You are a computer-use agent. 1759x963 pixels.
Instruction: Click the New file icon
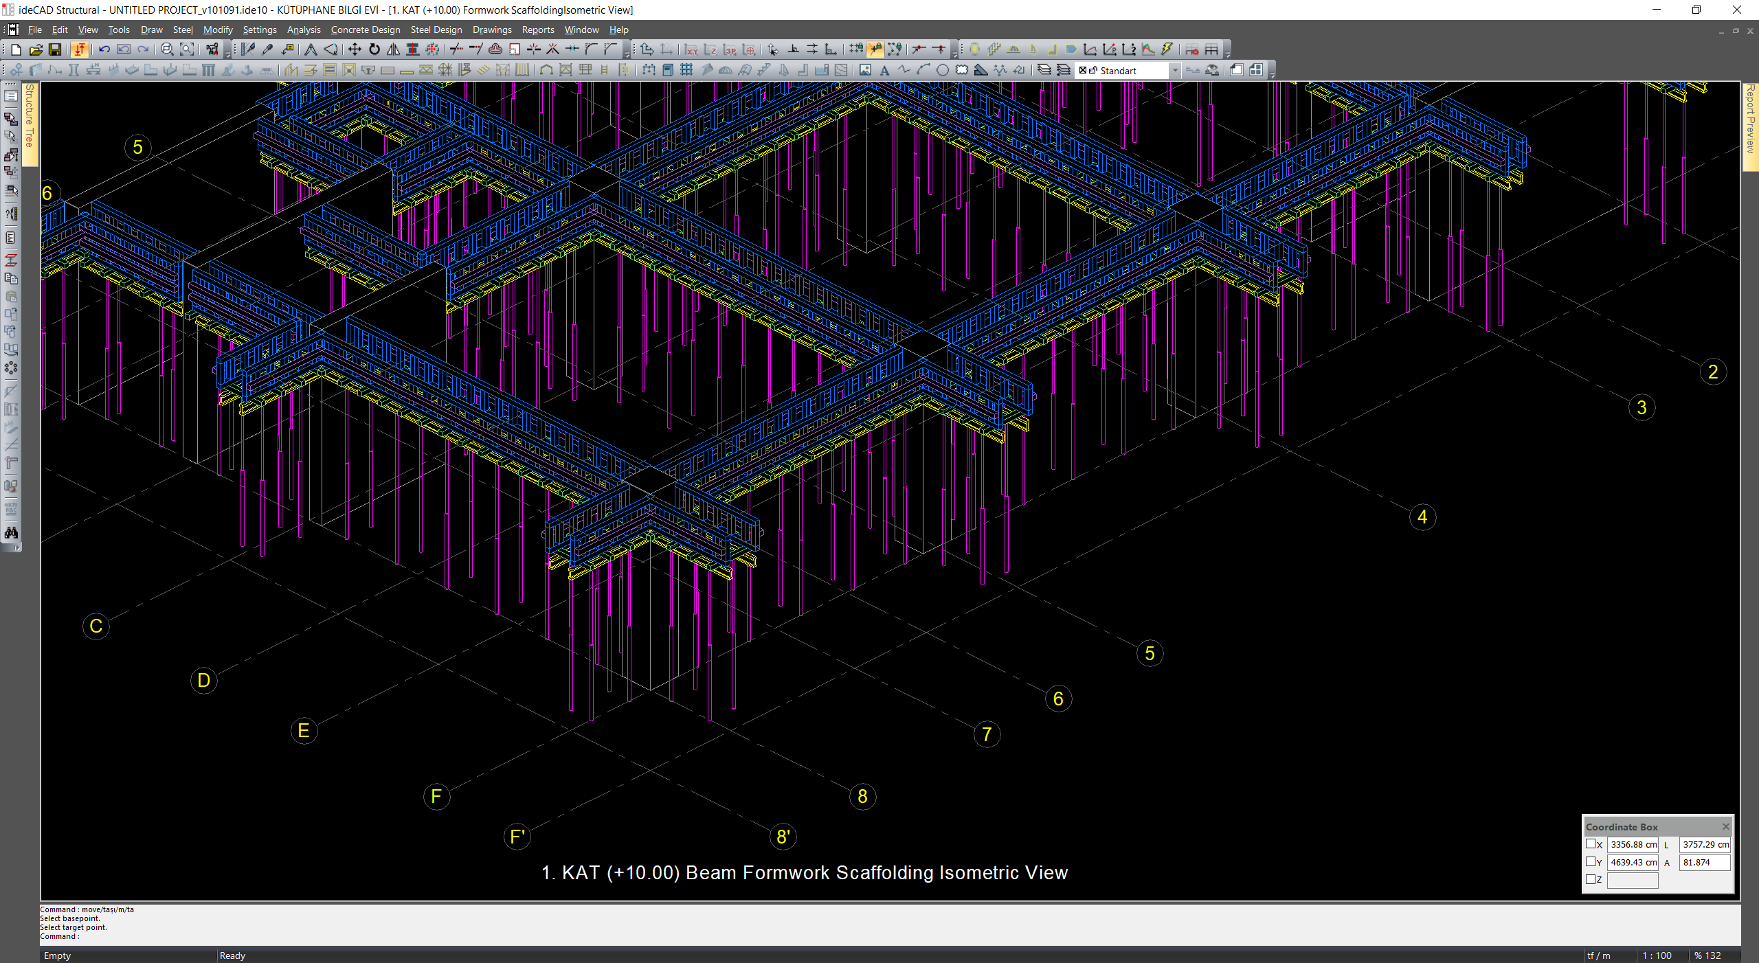[x=16, y=49]
